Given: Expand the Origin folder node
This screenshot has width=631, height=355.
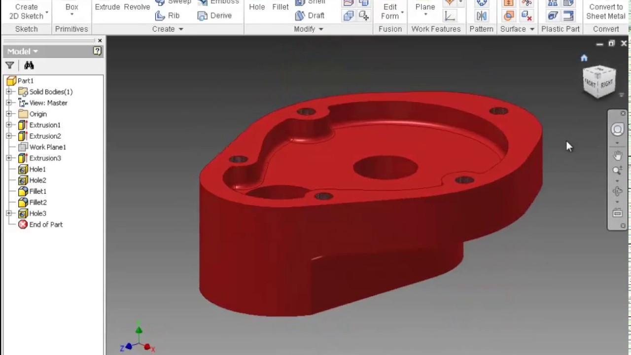Looking at the screenshot, I should 9,114.
